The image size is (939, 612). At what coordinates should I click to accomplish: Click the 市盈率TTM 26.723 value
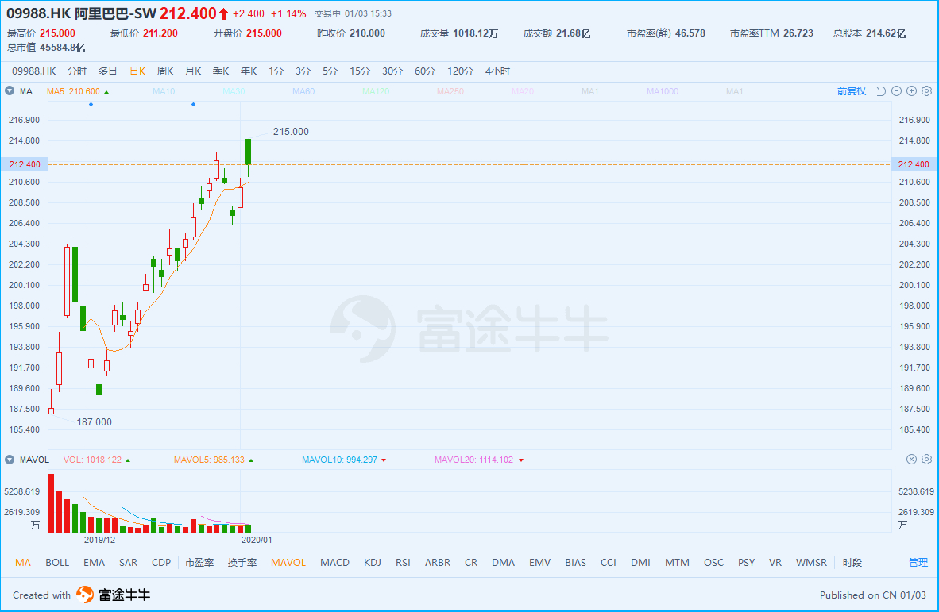point(771,33)
